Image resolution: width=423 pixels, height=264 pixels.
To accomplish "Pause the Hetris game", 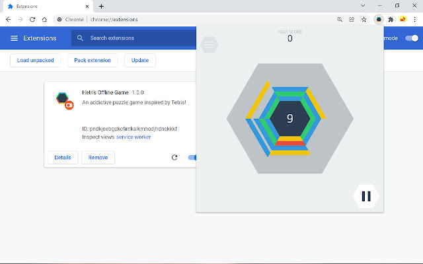I will (x=366, y=196).
